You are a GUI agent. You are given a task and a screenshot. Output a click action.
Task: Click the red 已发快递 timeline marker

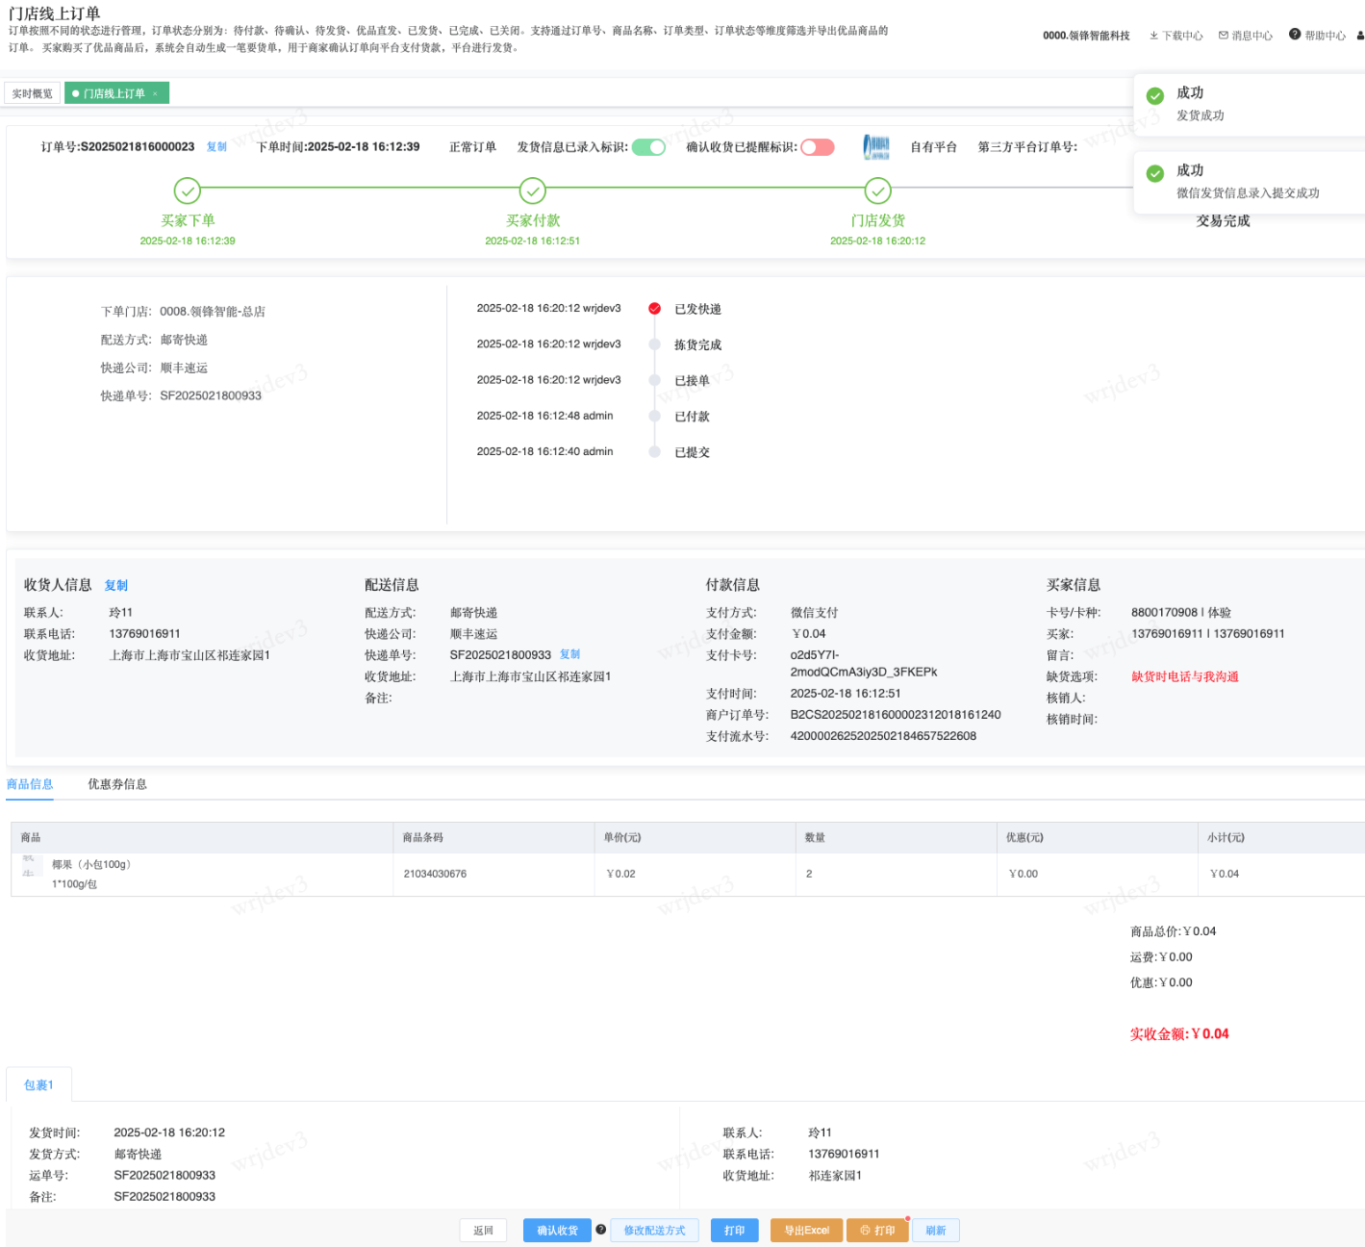coord(654,309)
